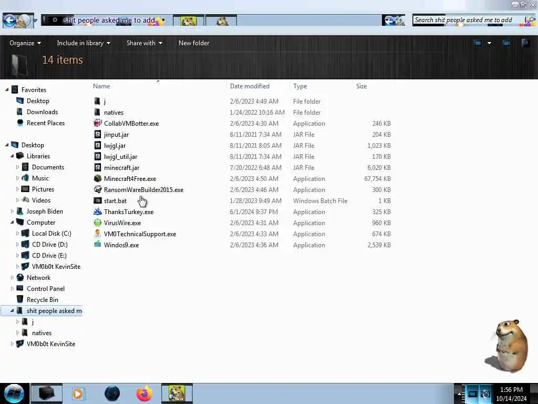Viewport: 538px width, 404px height.
Task: Select the j folder icon
Action: click(97, 101)
